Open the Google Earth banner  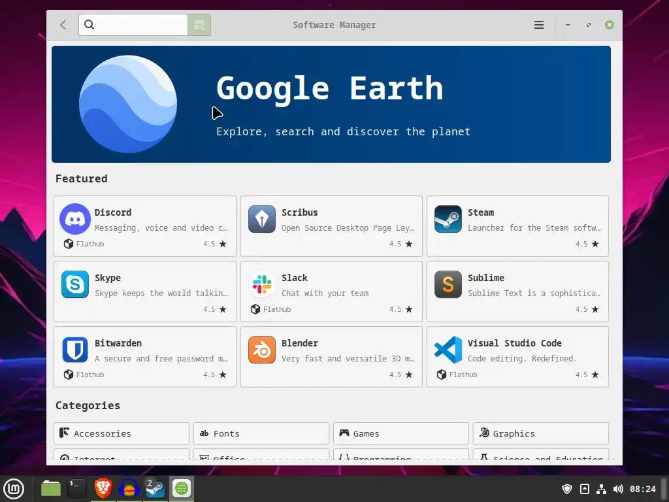click(x=331, y=104)
